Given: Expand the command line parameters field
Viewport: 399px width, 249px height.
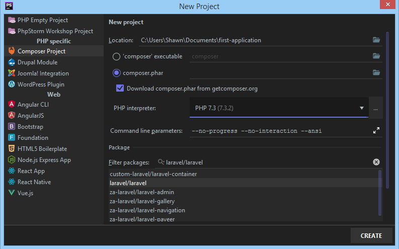Looking at the screenshot, I should pyautogui.click(x=376, y=130).
